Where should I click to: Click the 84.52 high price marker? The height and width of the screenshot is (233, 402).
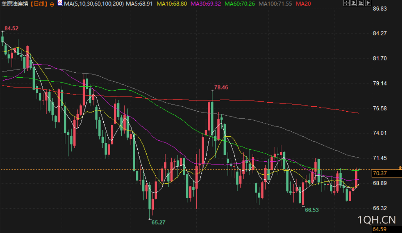tap(11, 29)
